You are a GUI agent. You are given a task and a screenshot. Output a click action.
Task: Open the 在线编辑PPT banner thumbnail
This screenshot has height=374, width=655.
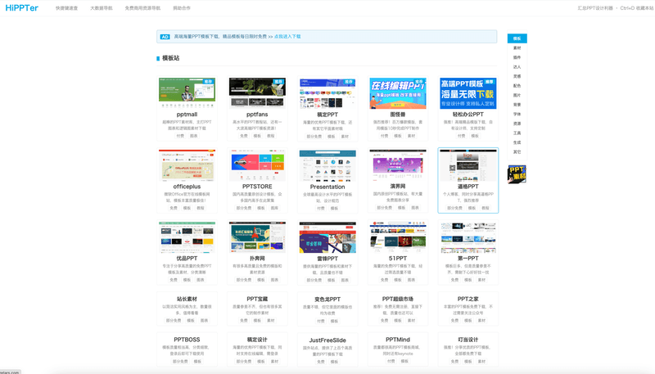(x=398, y=93)
